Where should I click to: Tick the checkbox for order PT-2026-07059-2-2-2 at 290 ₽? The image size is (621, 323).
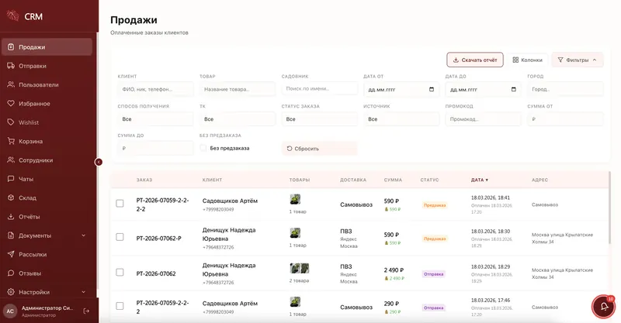[x=120, y=306]
